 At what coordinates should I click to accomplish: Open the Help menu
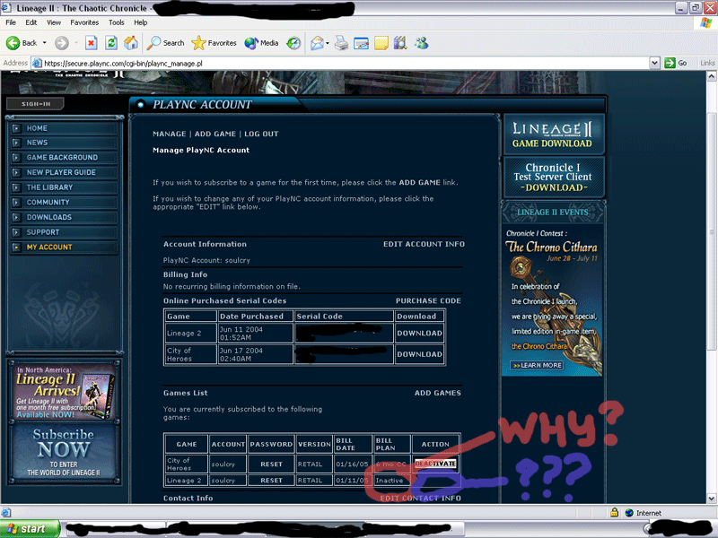[x=141, y=22]
